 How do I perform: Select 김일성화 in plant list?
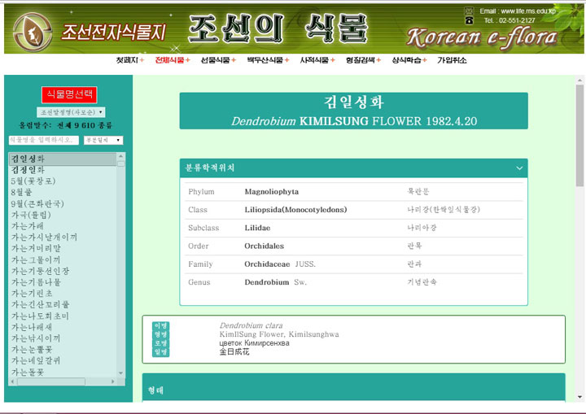pos(62,159)
